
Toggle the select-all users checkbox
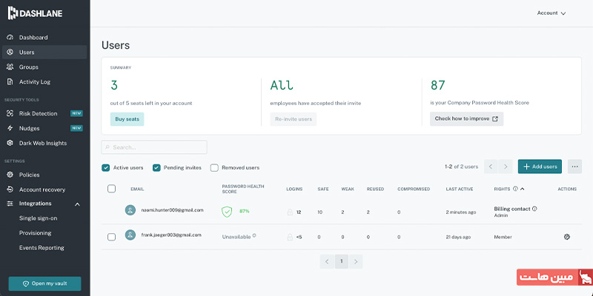coord(112,189)
